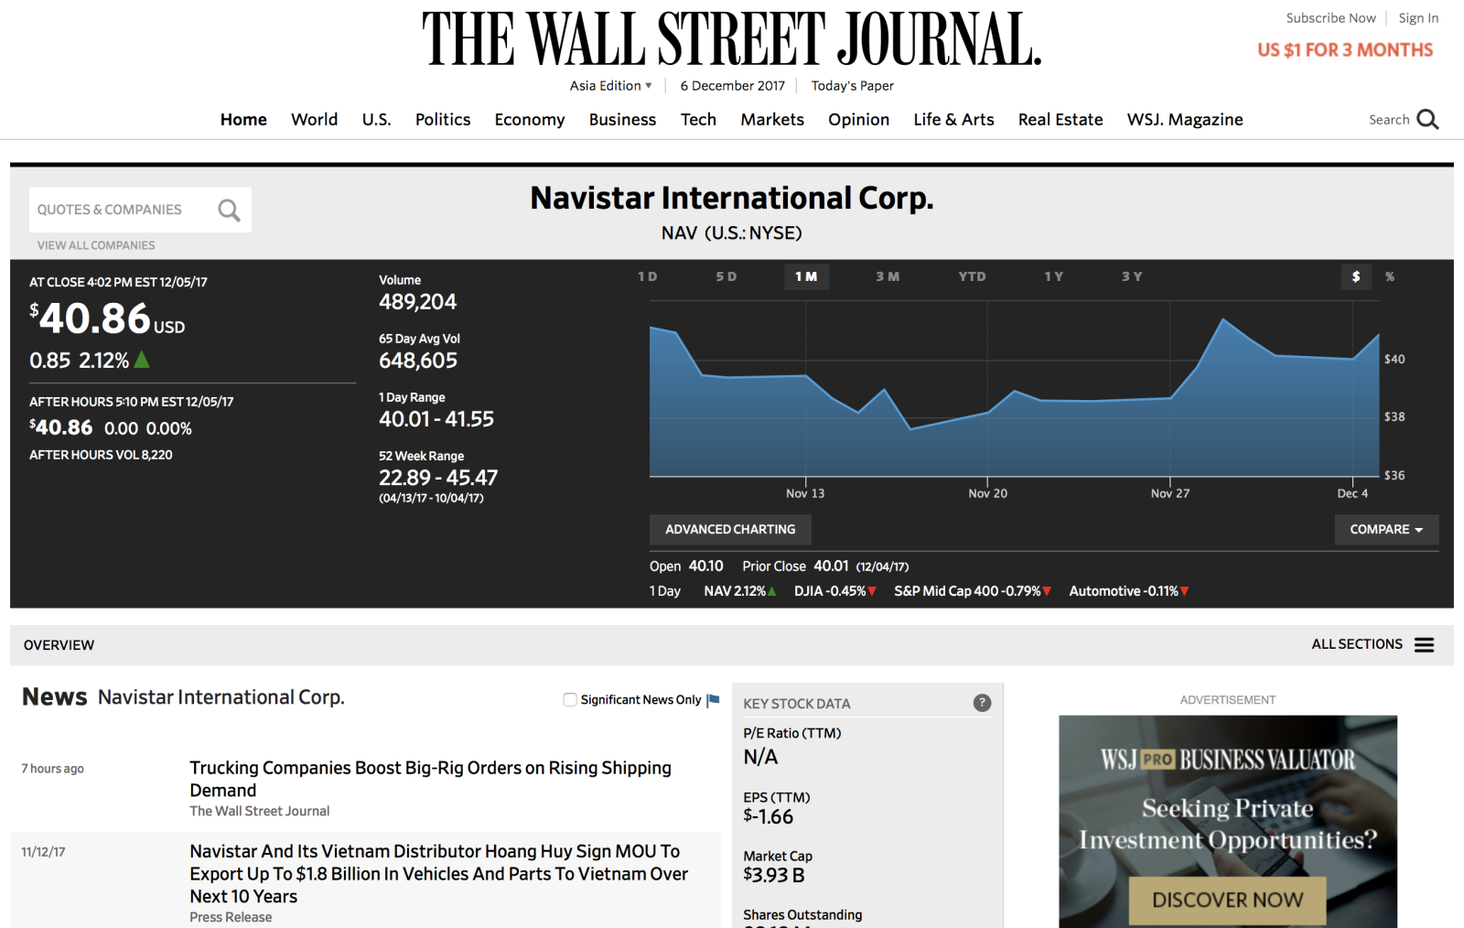Image resolution: width=1464 pixels, height=928 pixels.
Task: Open the All Sections hamburger menu icon
Action: tap(1424, 645)
